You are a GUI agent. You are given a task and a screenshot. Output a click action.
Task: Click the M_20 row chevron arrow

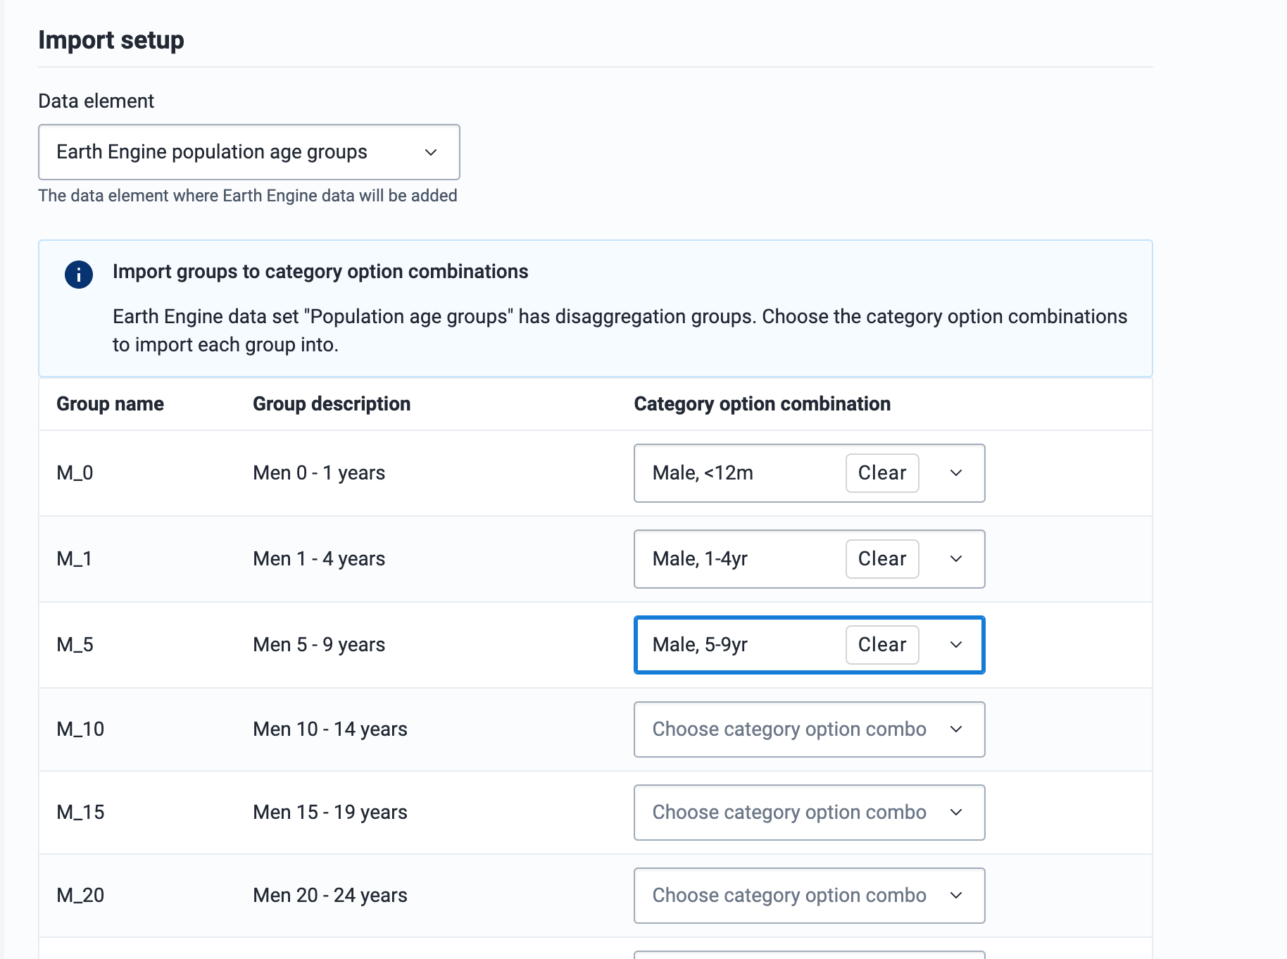tap(955, 896)
